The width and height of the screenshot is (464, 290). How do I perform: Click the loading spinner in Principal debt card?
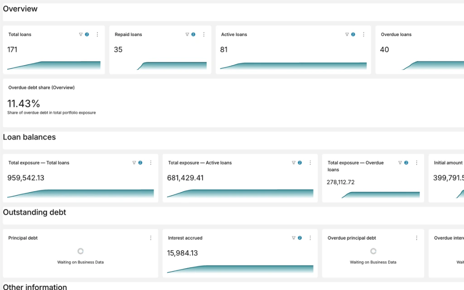click(x=81, y=251)
